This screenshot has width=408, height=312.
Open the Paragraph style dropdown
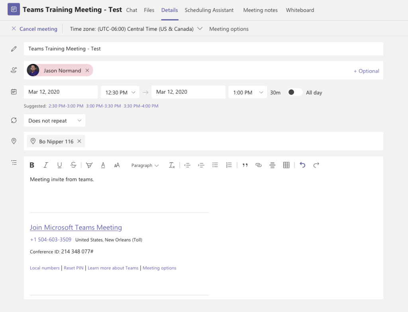tap(145, 165)
